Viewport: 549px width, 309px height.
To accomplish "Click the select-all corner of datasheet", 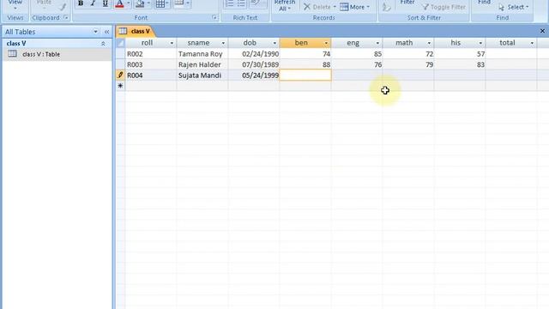I will point(120,43).
